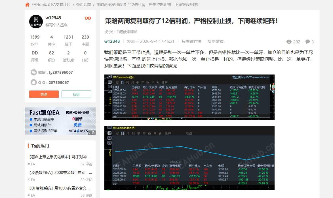The width and height of the screenshot is (333, 198).
Task: Open the first MTCommander statistics table image
Action: click(x=189, y=97)
